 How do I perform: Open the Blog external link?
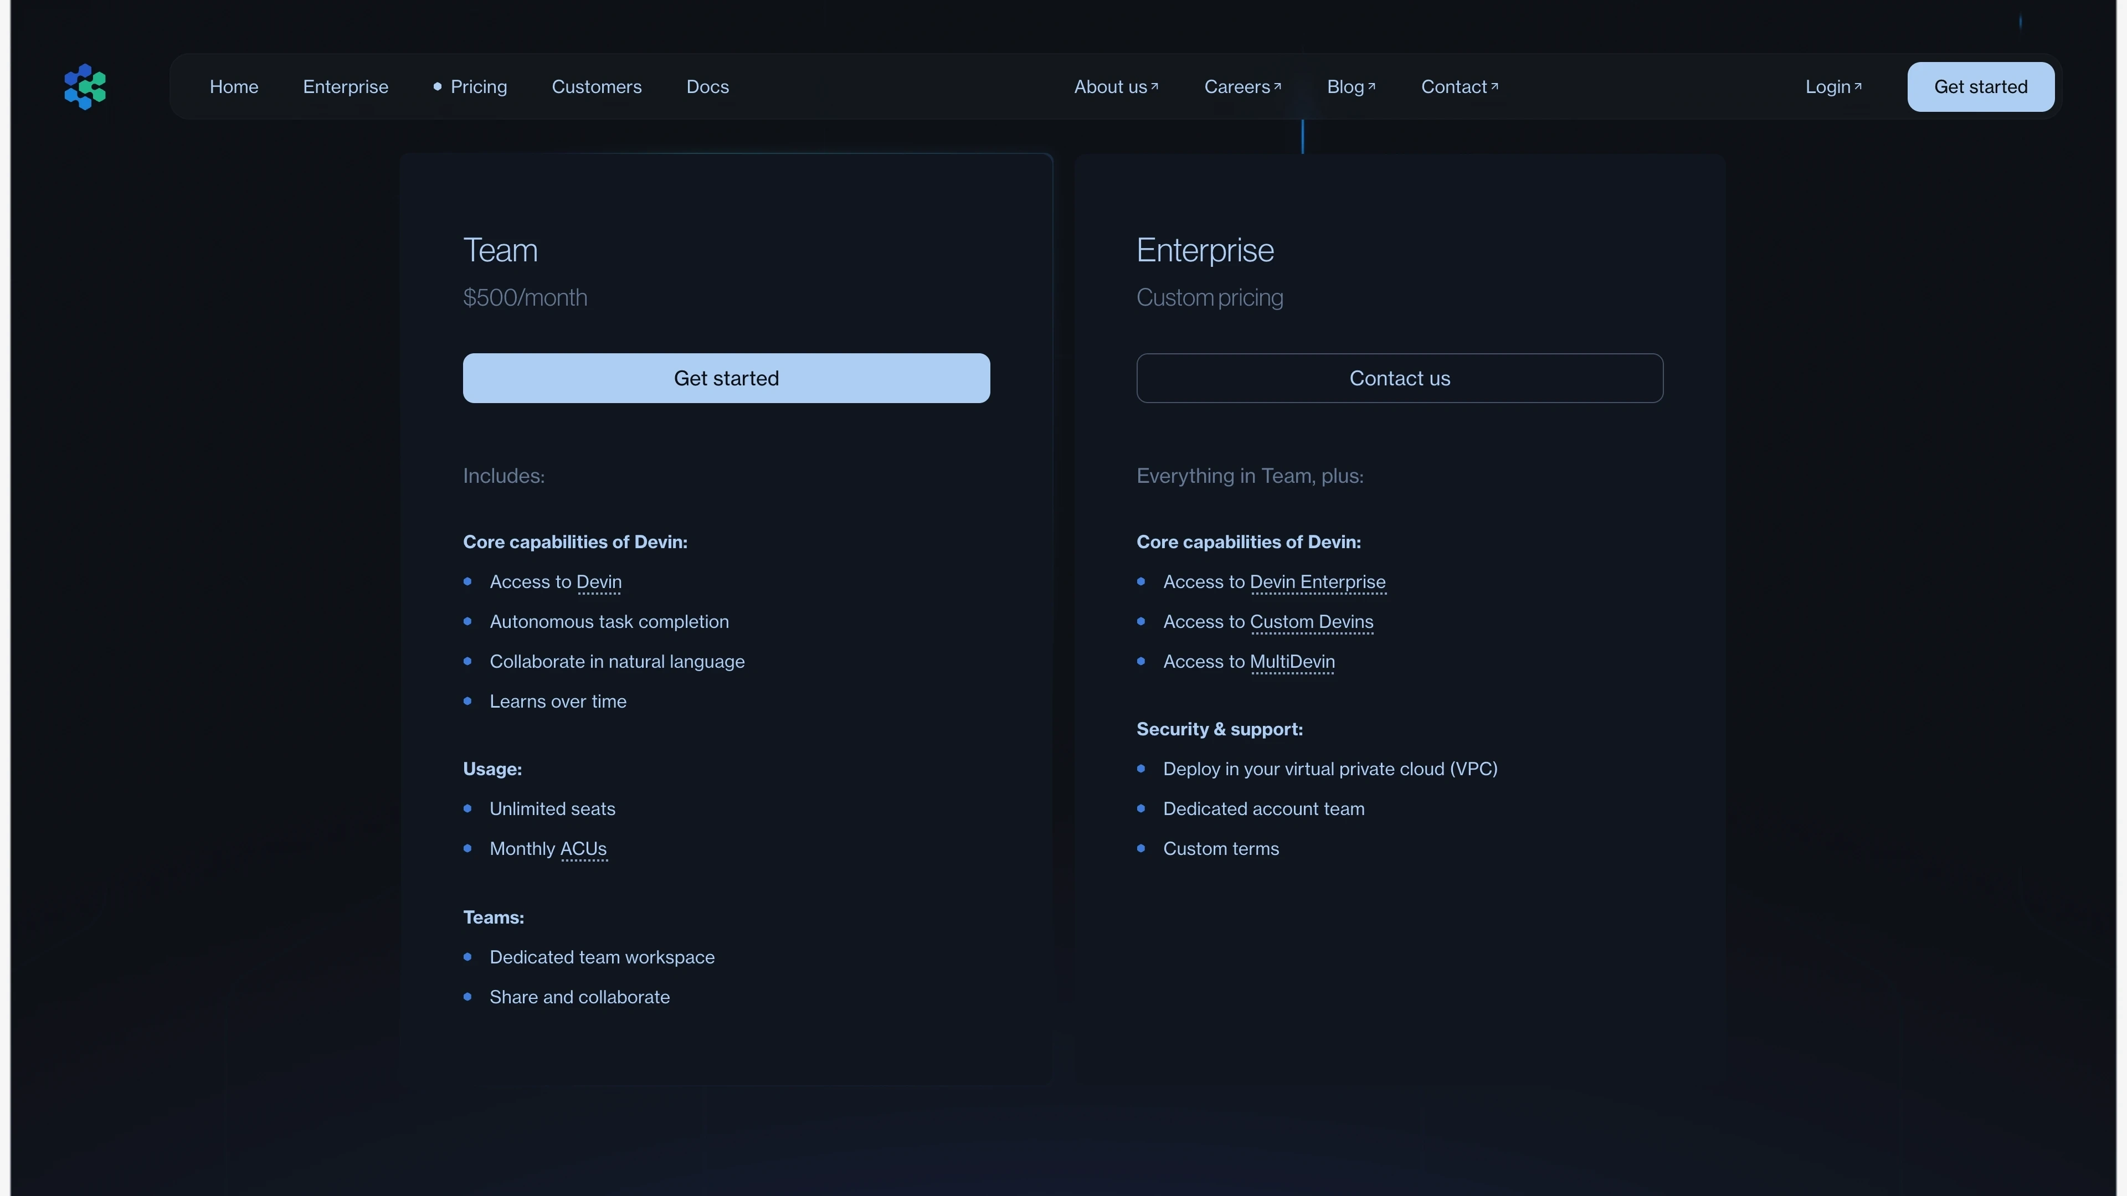click(1350, 87)
